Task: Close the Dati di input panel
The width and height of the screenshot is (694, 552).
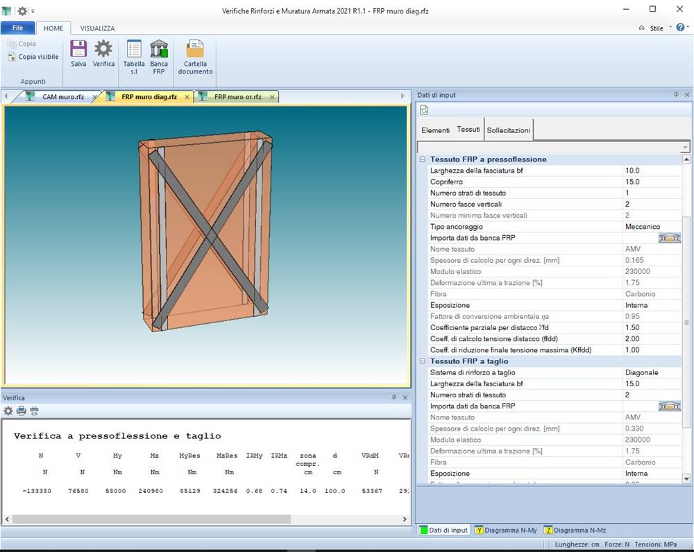Action: (x=687, y=94)
